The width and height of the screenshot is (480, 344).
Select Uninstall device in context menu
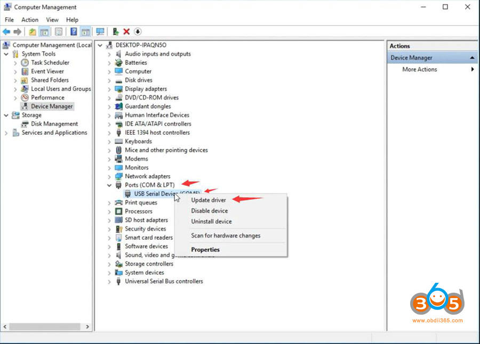coord(211,222)
